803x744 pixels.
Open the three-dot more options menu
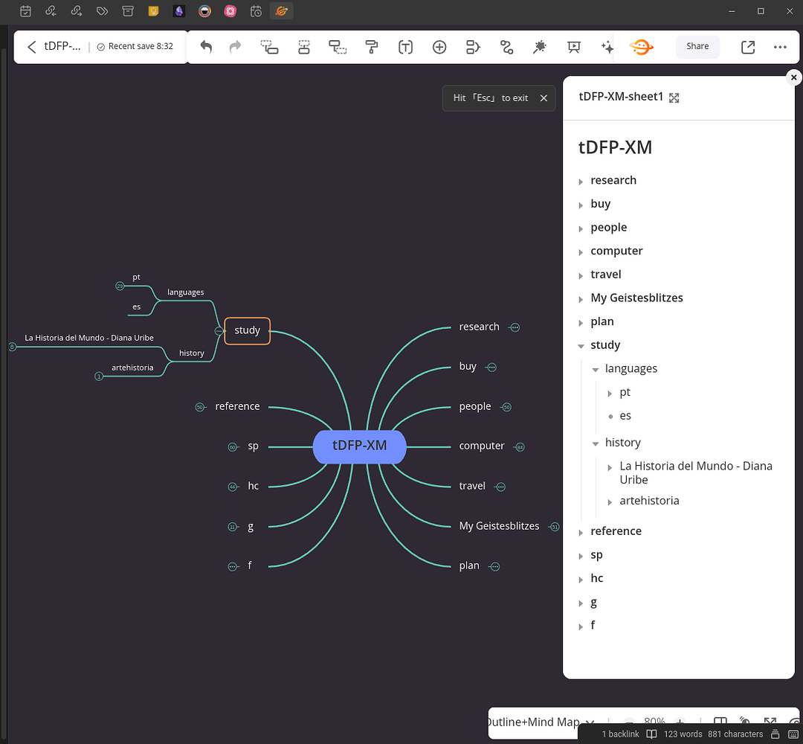point(780,47)
